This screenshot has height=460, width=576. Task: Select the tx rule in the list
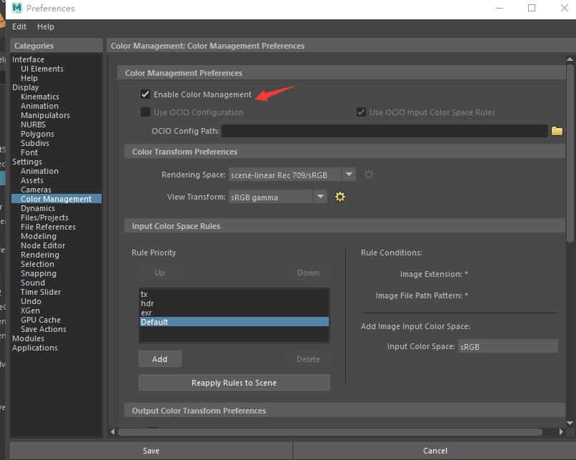(x=234, y=294)
